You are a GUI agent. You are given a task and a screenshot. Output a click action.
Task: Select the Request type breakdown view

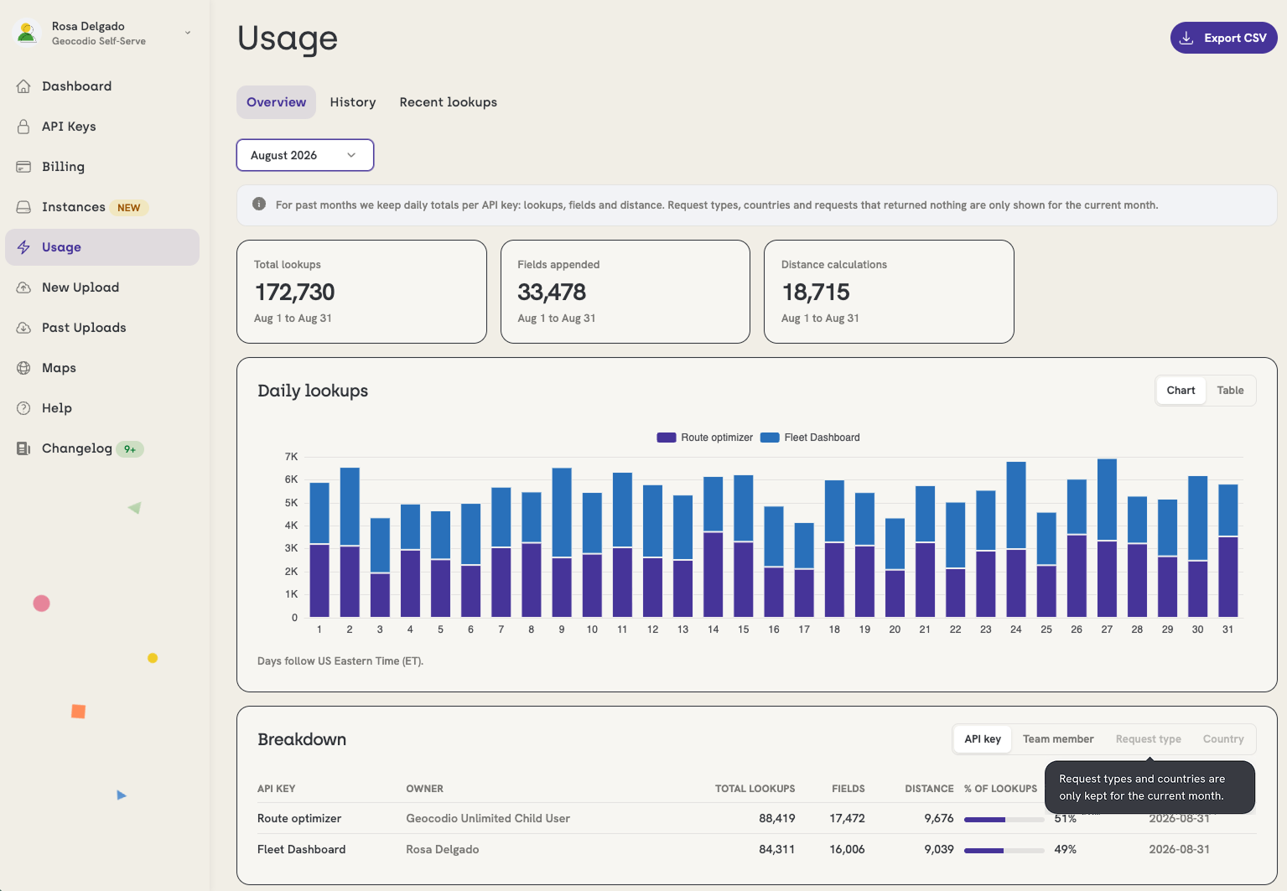1149,739
